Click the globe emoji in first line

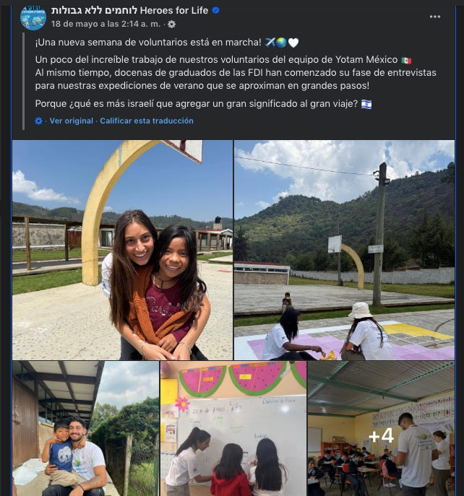coord(281,43)
